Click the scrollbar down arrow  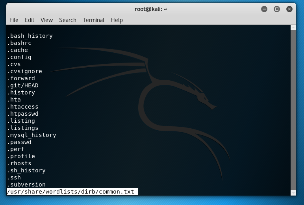(x=293, y=193)
